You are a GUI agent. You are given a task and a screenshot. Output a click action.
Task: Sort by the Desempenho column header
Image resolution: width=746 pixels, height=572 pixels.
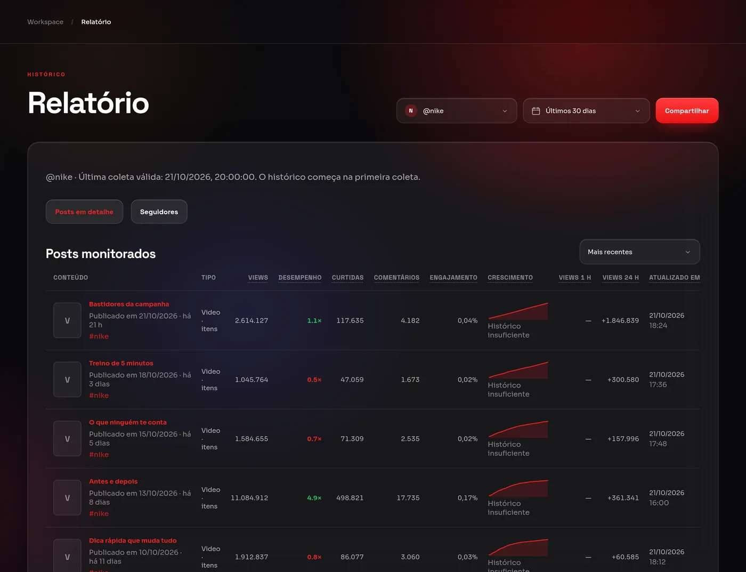[x=300, y=278]
